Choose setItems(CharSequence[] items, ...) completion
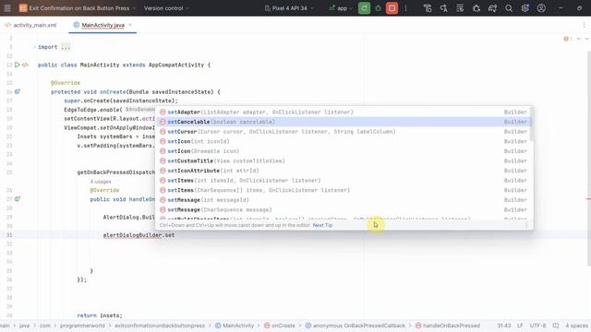Screen dimensions: 591x332 pyautogui.click(x=343, y=190)
